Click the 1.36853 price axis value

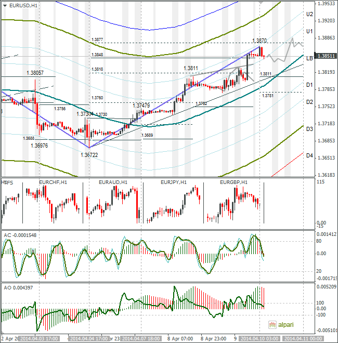(x=326, y=141)
